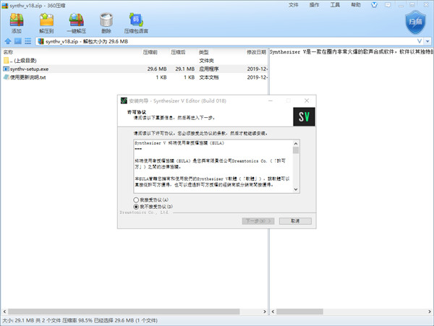Image resolution: width=434 pixels, height=326 pixels.
Task: Sort by 名称 column header
Action: [8, 52]
